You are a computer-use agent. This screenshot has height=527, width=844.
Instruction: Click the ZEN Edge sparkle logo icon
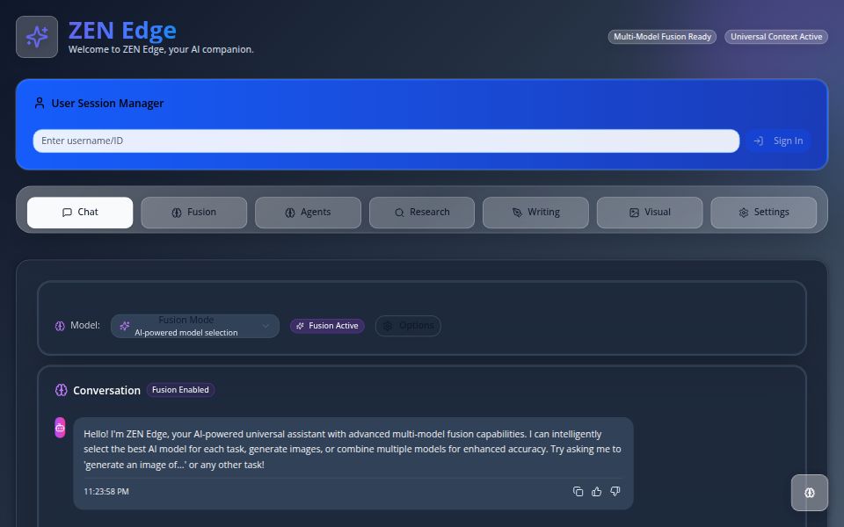pos(37,37)
